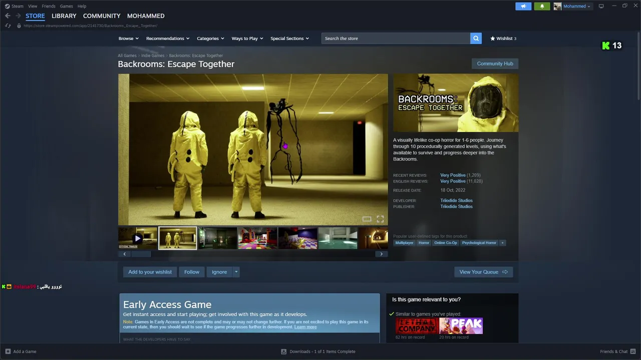
Task: Open the MOHAMMED profile tab
Action: point(146,16)
